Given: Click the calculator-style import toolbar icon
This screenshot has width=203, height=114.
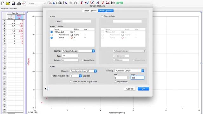Looking at the screenshot, I should point(60,3).
